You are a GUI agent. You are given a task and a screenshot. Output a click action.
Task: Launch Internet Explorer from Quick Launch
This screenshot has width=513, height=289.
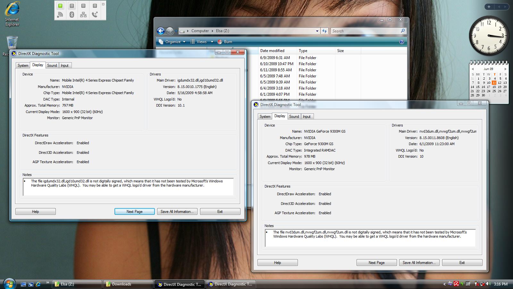[x=38, y=284]
